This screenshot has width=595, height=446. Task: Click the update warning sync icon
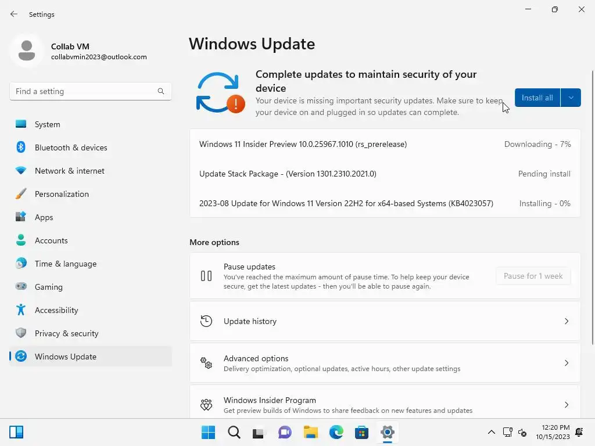click(220, 92)
